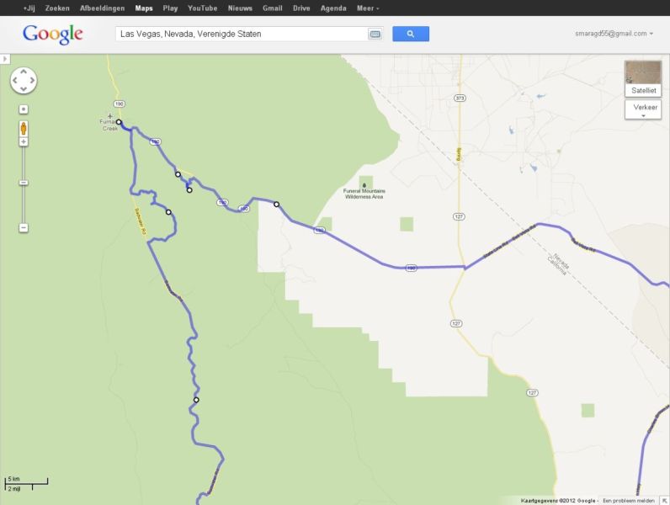Zoom out with the minus button
670x505 pixels.
[x=24, y=228]
